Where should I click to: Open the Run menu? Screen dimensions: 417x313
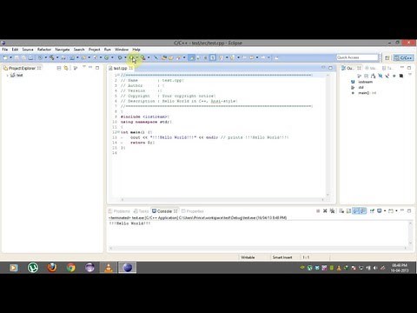108,50
